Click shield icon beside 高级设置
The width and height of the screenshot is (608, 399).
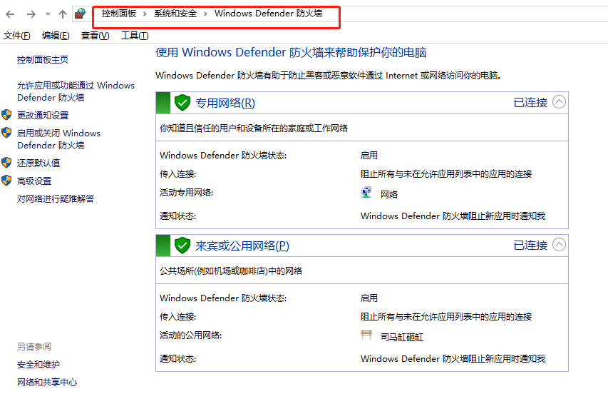click(x=6, y=181)
